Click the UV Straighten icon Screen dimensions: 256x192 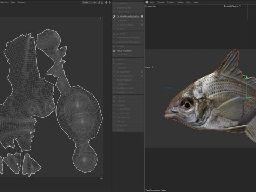click(114, 72)
